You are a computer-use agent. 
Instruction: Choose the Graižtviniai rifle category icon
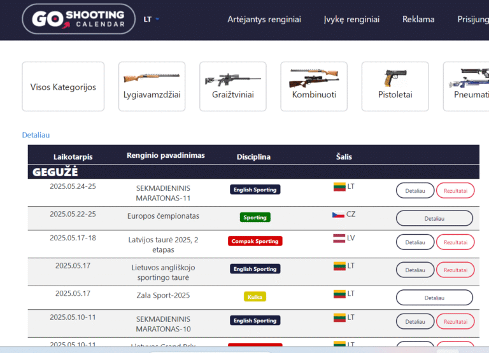pos(233,80)
